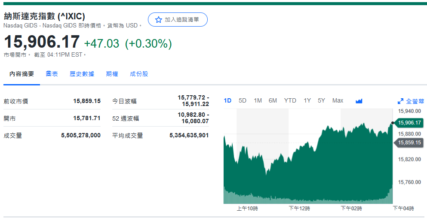Select Max chart time range
Screen dimensions: 427x221
(338, 100)
